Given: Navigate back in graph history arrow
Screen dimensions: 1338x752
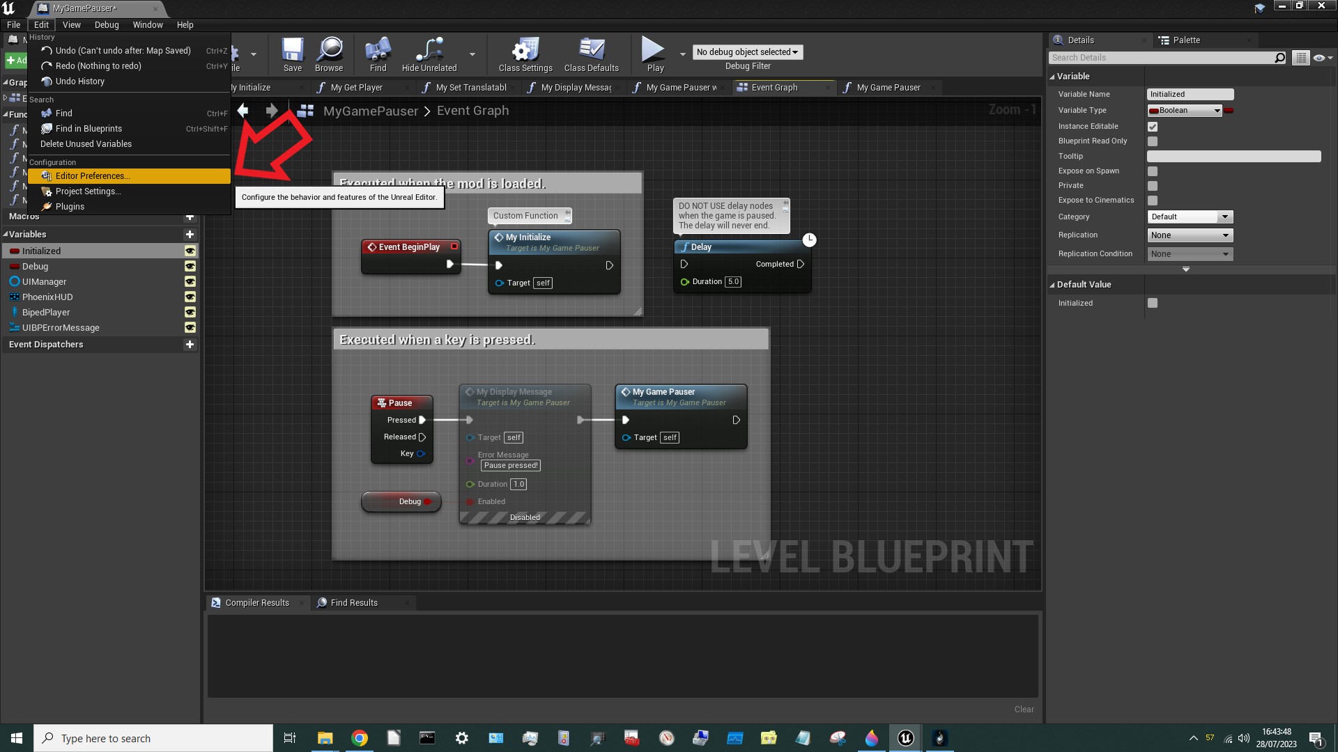Looking at the screenshot, I should tap(243, 110).
